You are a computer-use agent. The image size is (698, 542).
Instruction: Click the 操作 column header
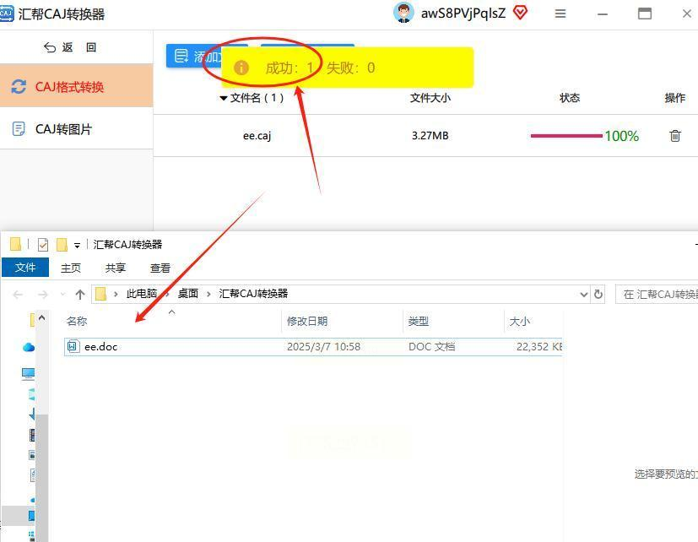point(675,98)
